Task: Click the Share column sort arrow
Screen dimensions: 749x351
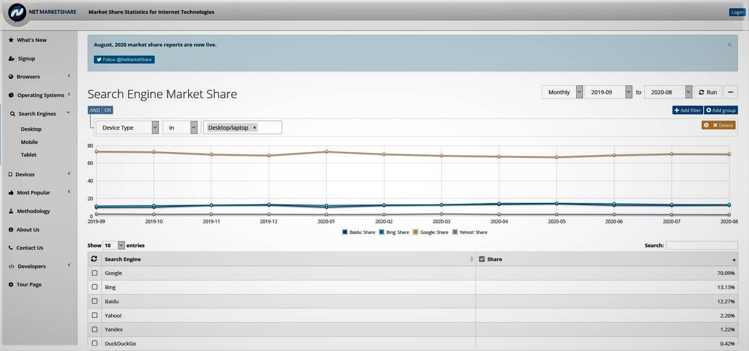Action: (734, 260)
